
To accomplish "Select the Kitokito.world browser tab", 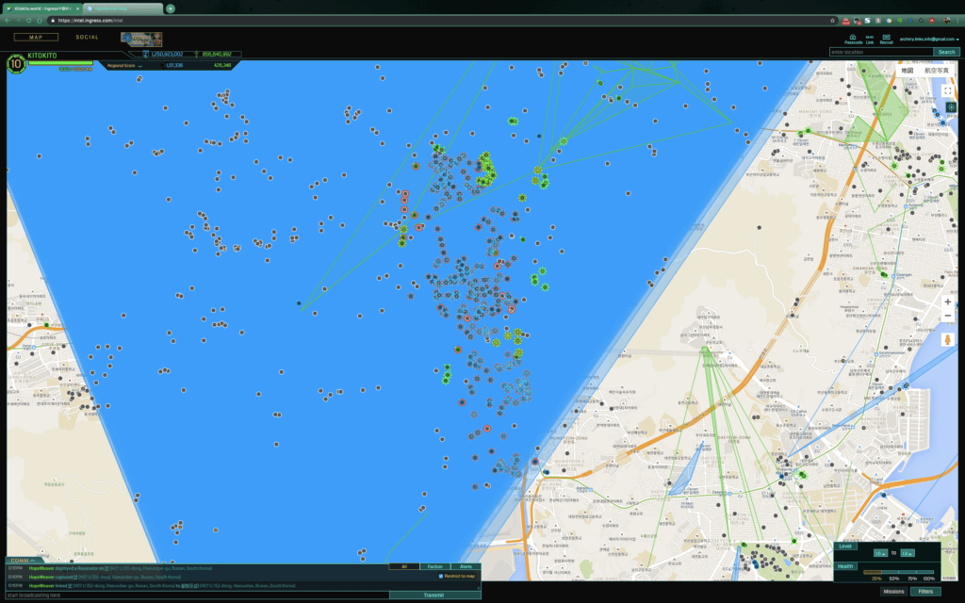I will point(41,8).
